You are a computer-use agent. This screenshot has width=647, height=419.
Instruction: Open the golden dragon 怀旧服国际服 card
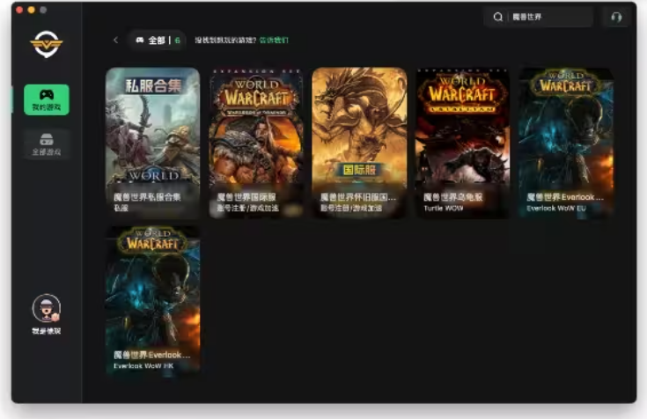tap(359, 143)
